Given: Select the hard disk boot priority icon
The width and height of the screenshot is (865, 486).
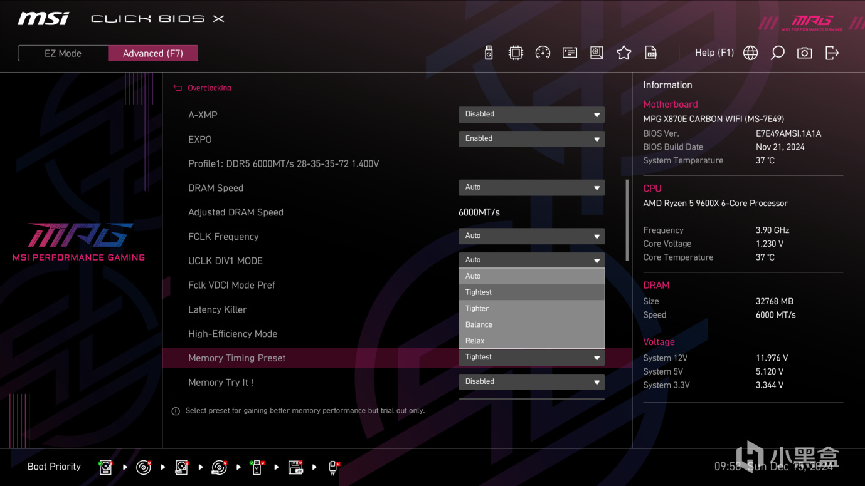Looking at the screenshot, I should point(105,467).
